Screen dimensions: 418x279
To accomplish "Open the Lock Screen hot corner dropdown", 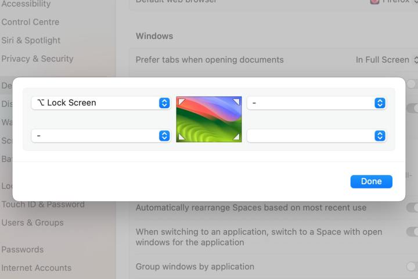I will tap(101, 103).
